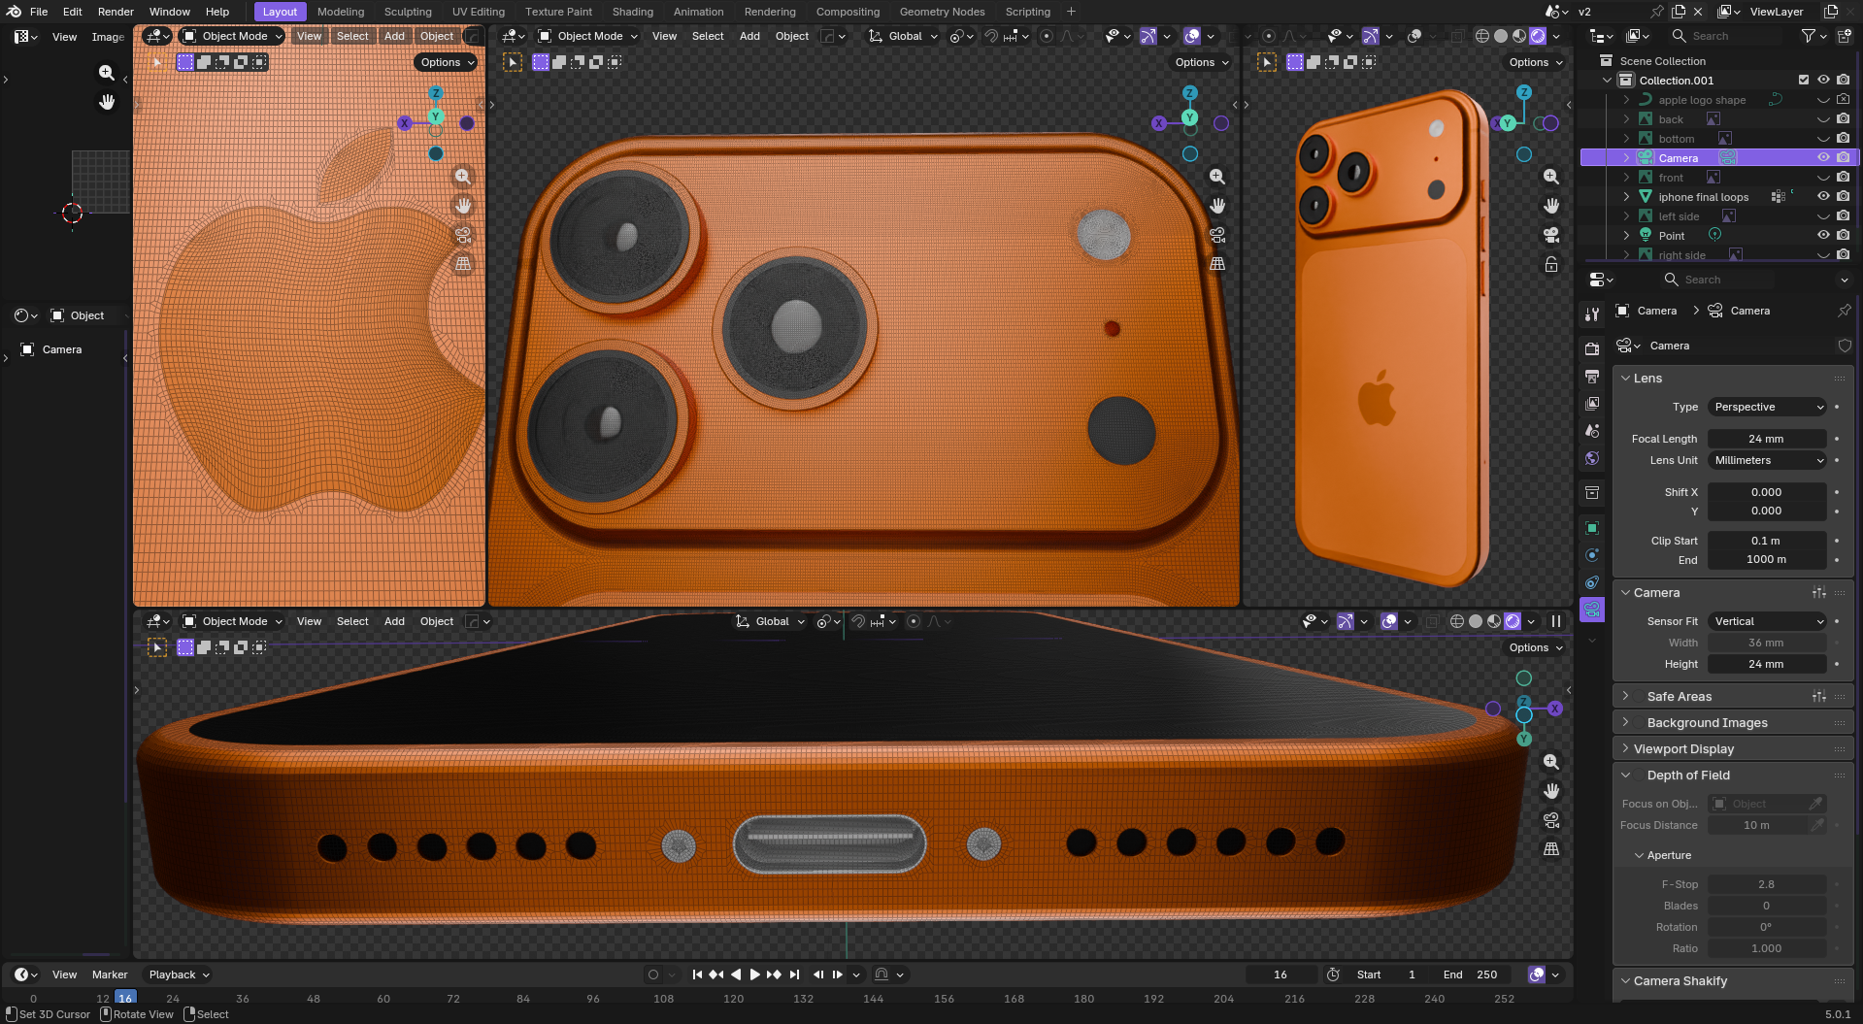Open the Camera data properties tab
Image resolution: width=1863 pixels, height=1024 pixels.
(x=1592, y=610)
